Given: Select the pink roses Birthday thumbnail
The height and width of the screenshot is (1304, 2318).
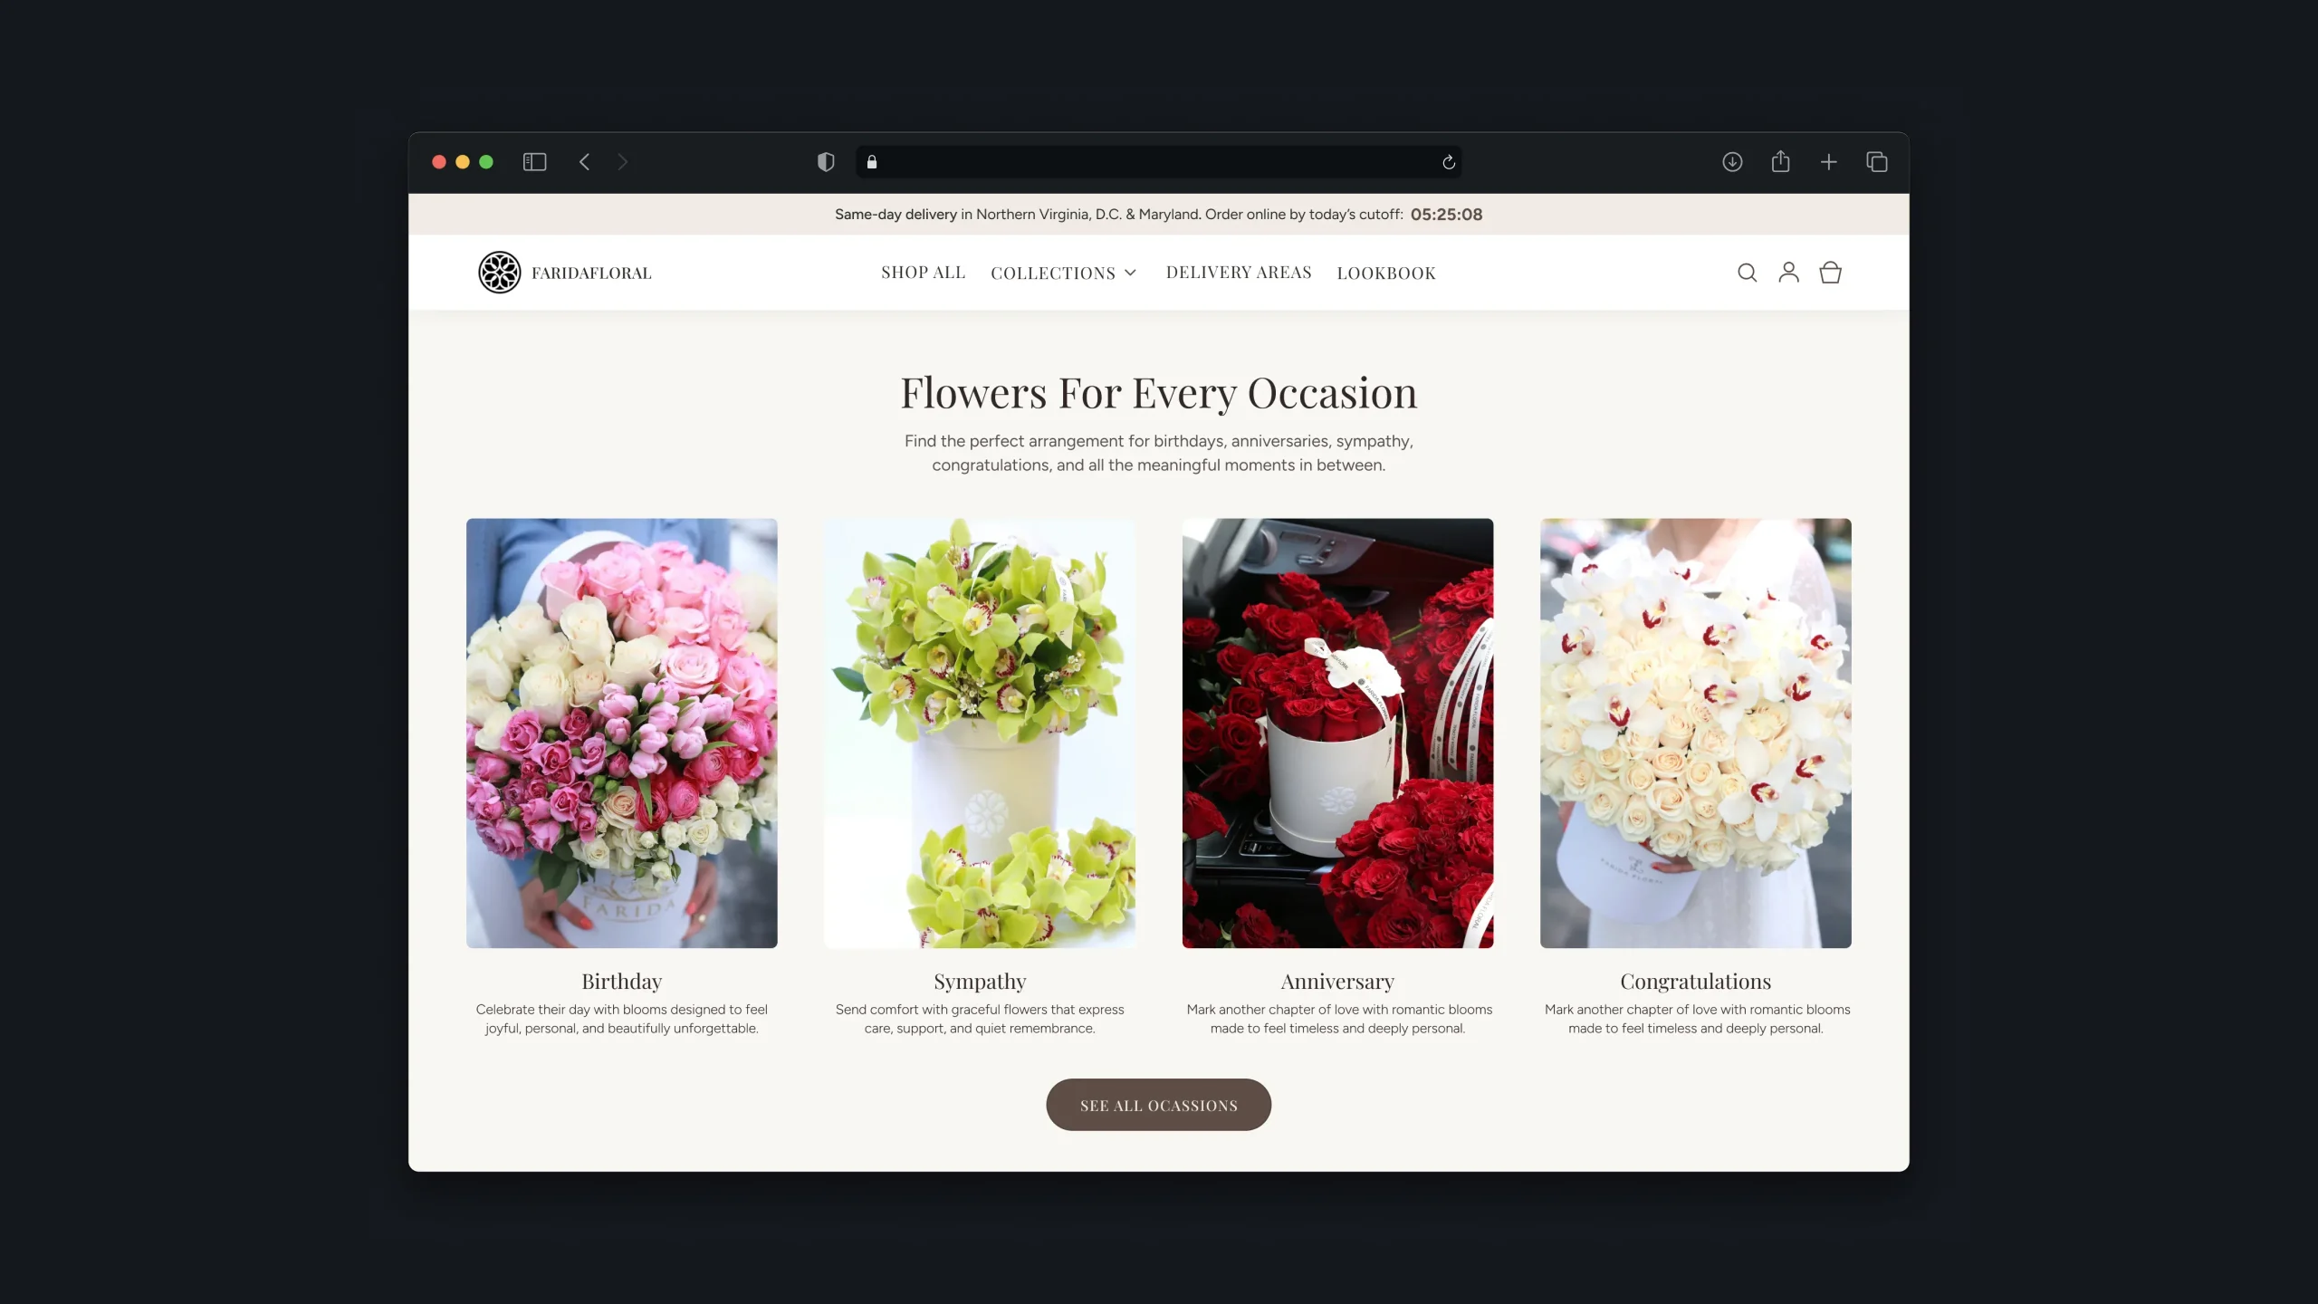Looking at the screenshot, I should coord(621,733).
